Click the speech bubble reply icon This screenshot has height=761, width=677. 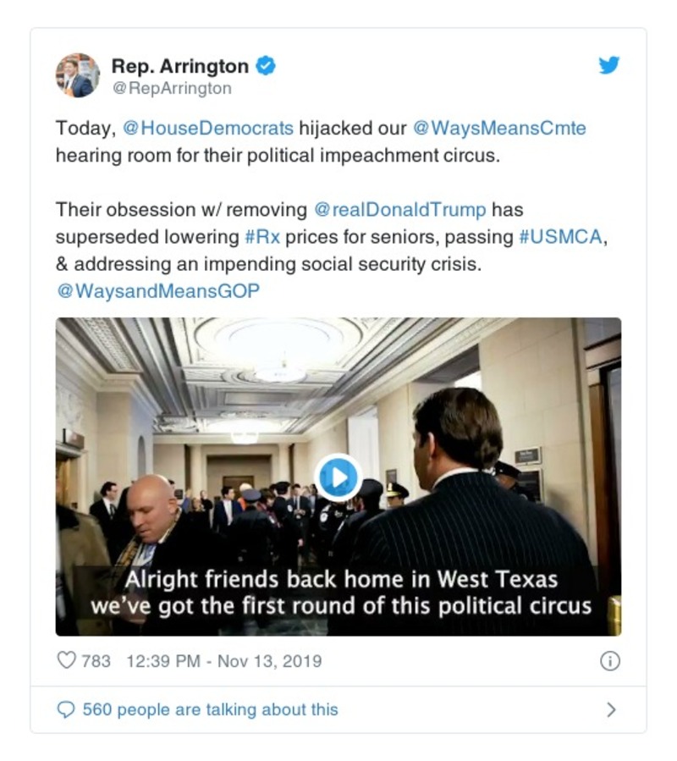66,709
